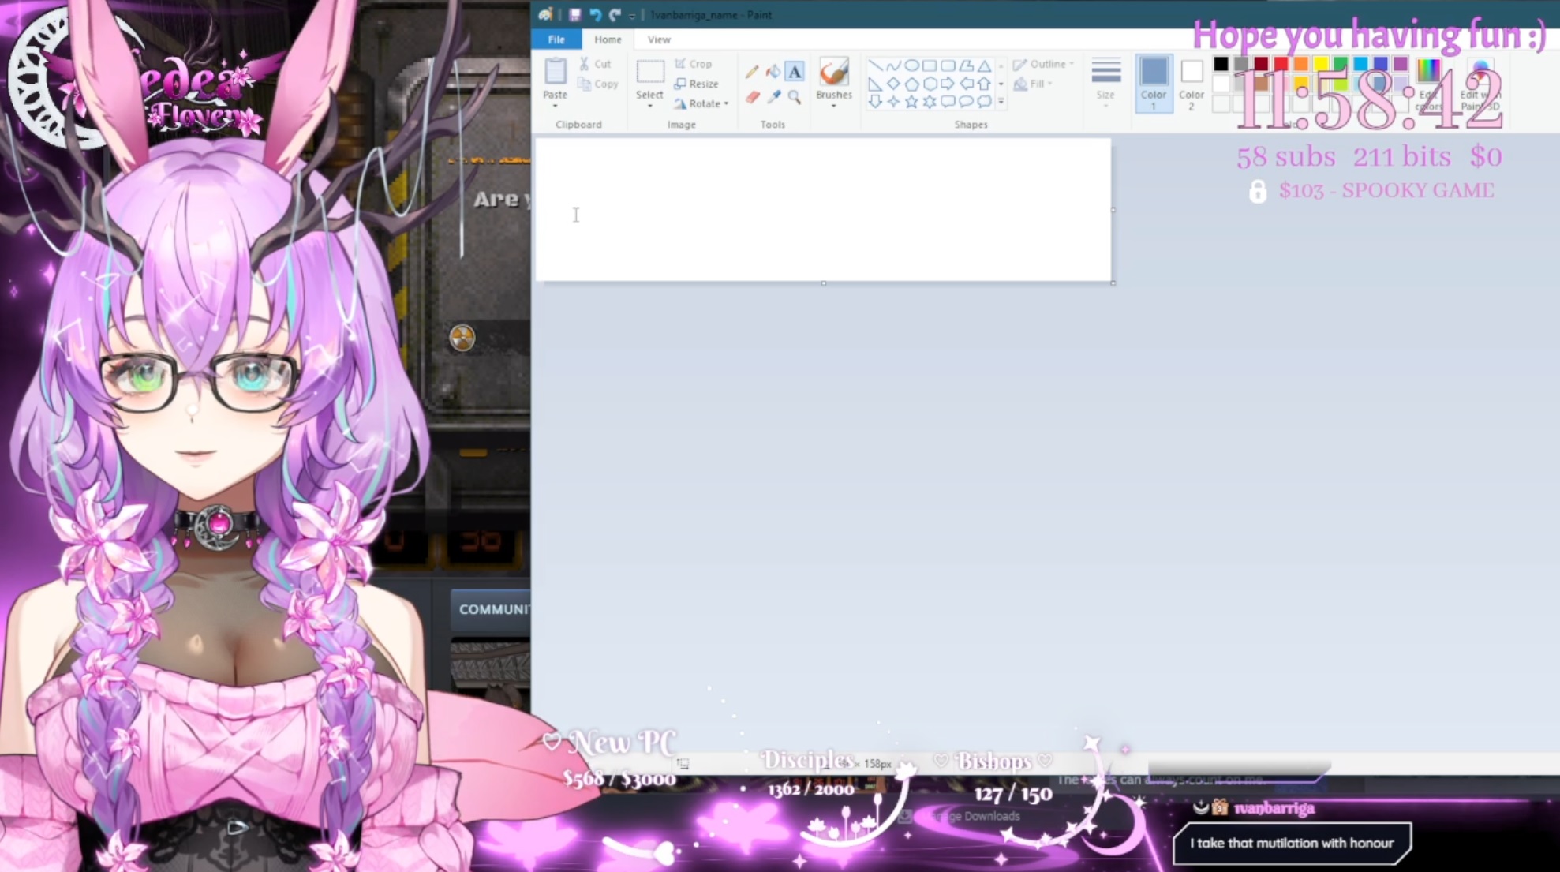Select the Right triangle shape

(875, 84)
